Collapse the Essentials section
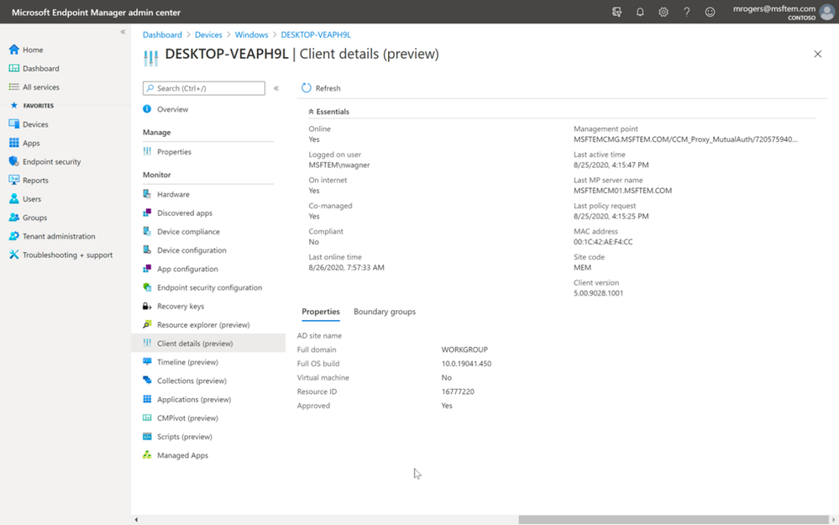 (328, 112)
